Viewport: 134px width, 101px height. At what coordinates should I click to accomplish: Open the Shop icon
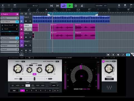119,6
